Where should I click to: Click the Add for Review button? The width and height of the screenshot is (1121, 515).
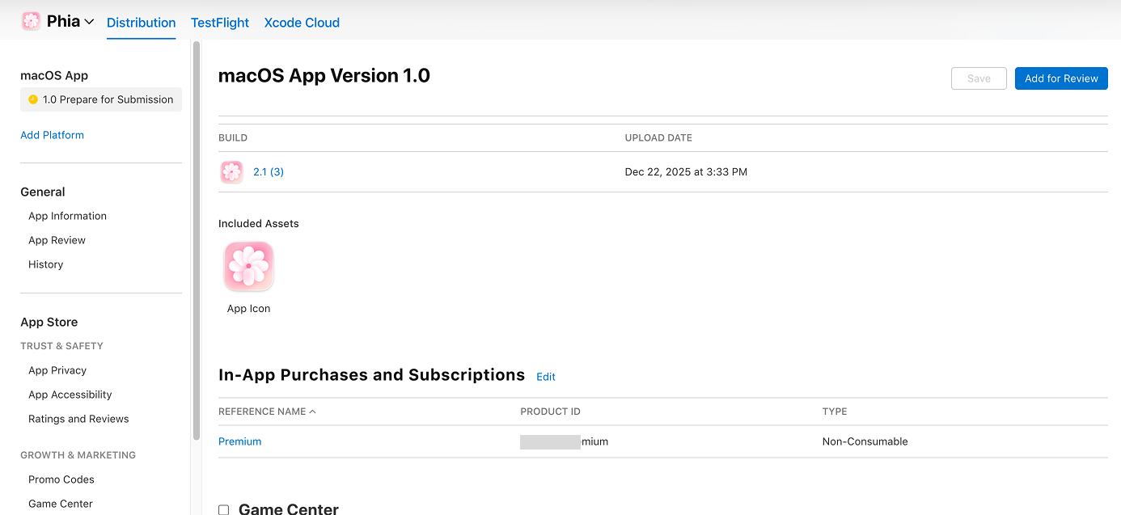tap(1061, 78)
